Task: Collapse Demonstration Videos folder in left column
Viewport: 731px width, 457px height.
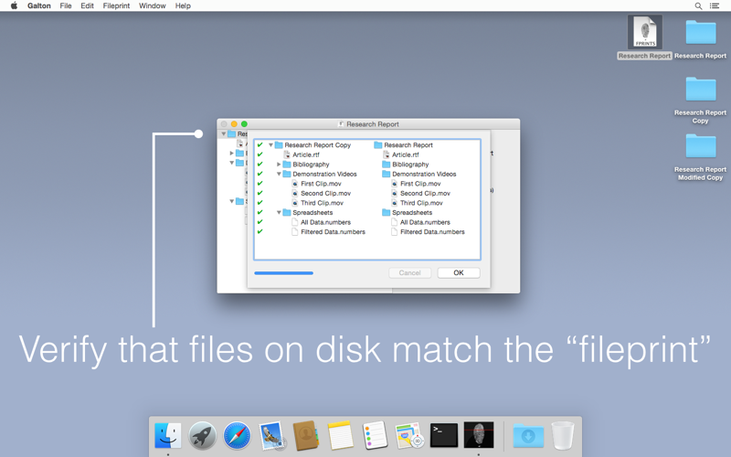Action: (x=279, y=174)
